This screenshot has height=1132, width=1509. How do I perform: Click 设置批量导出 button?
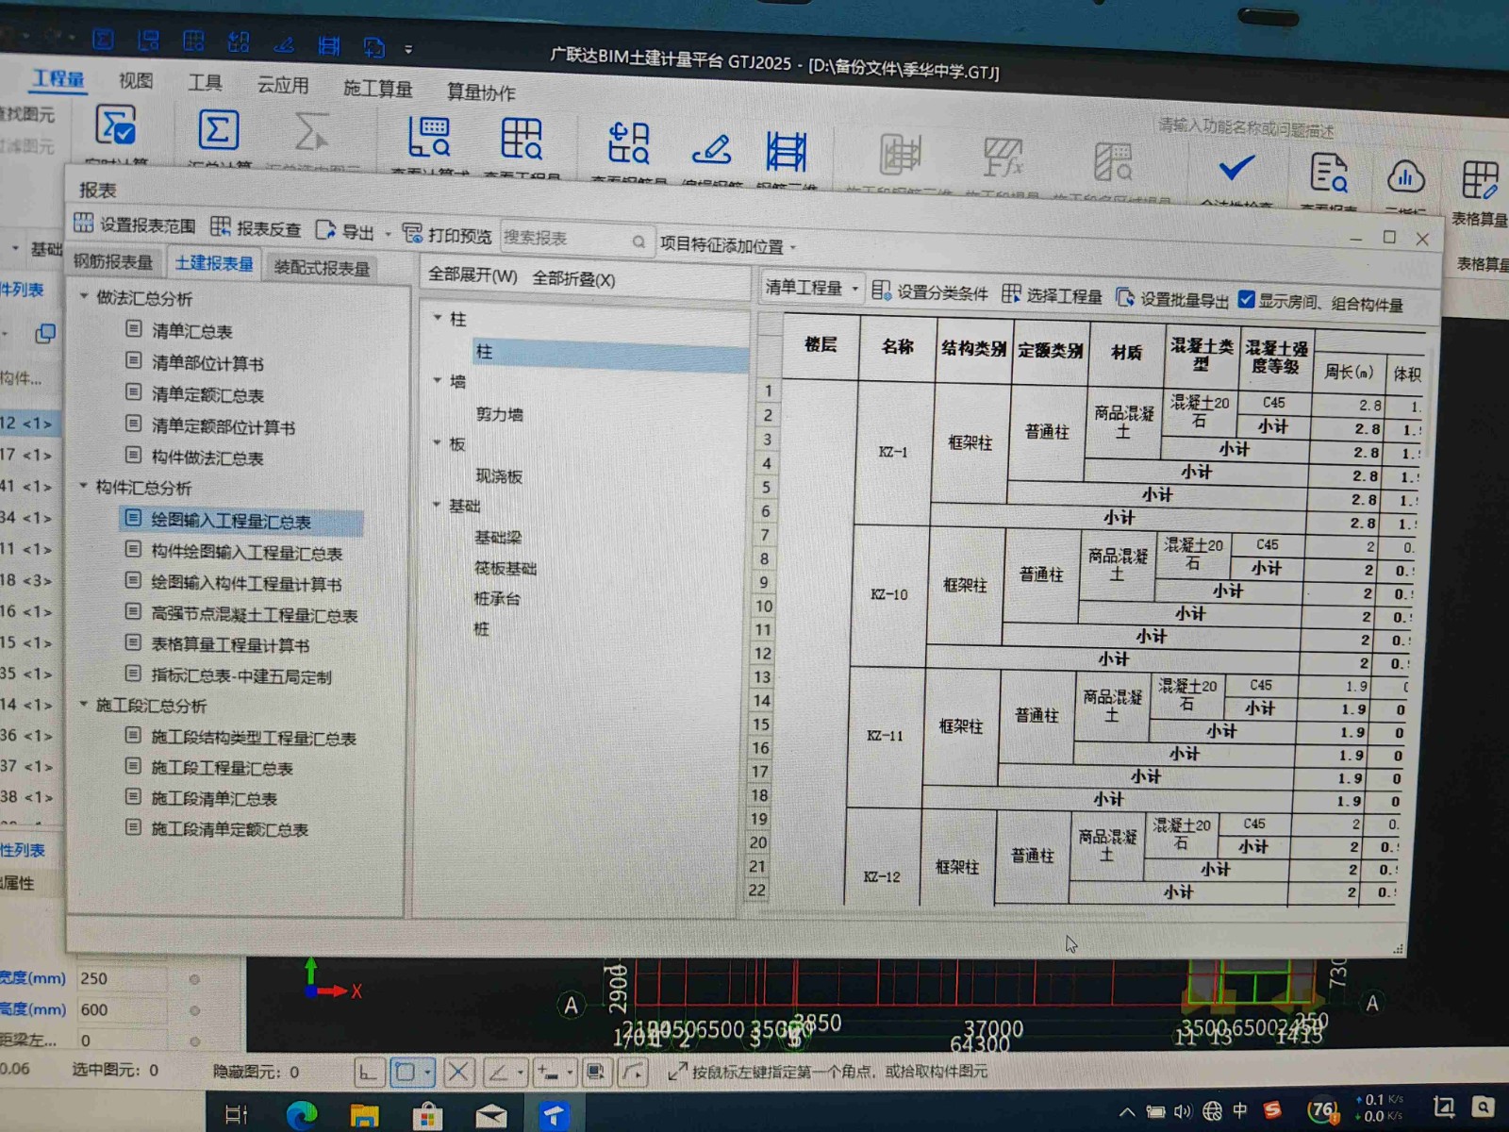(1172, 298)
